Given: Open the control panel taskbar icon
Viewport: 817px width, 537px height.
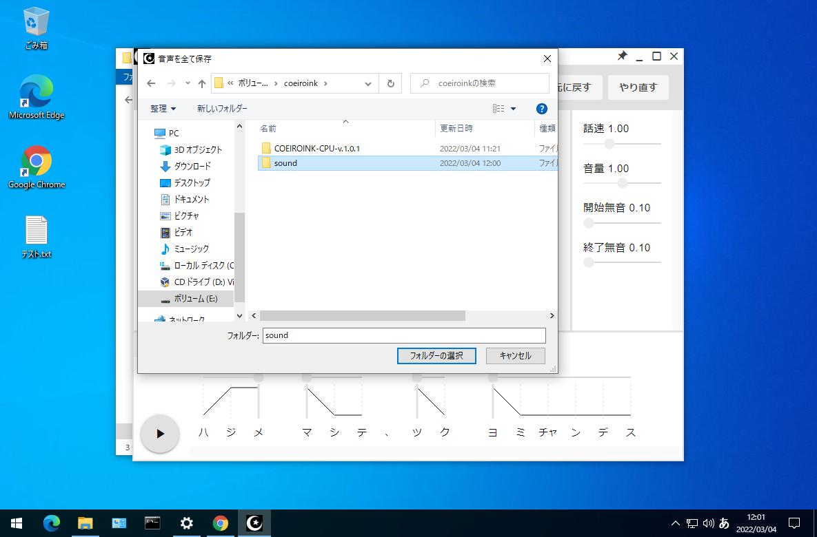Looking at the screenshot, I should click(x=119, y=523).
